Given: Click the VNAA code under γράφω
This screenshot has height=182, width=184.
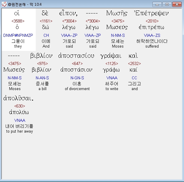Looking at the screenshot, I should click(x=112, y=78).
